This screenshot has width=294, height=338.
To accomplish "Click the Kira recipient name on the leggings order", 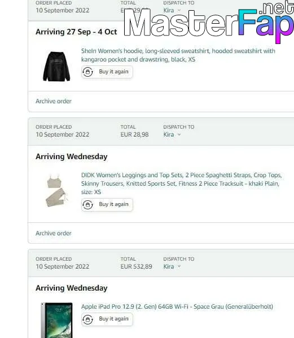I will click(169, 134).
